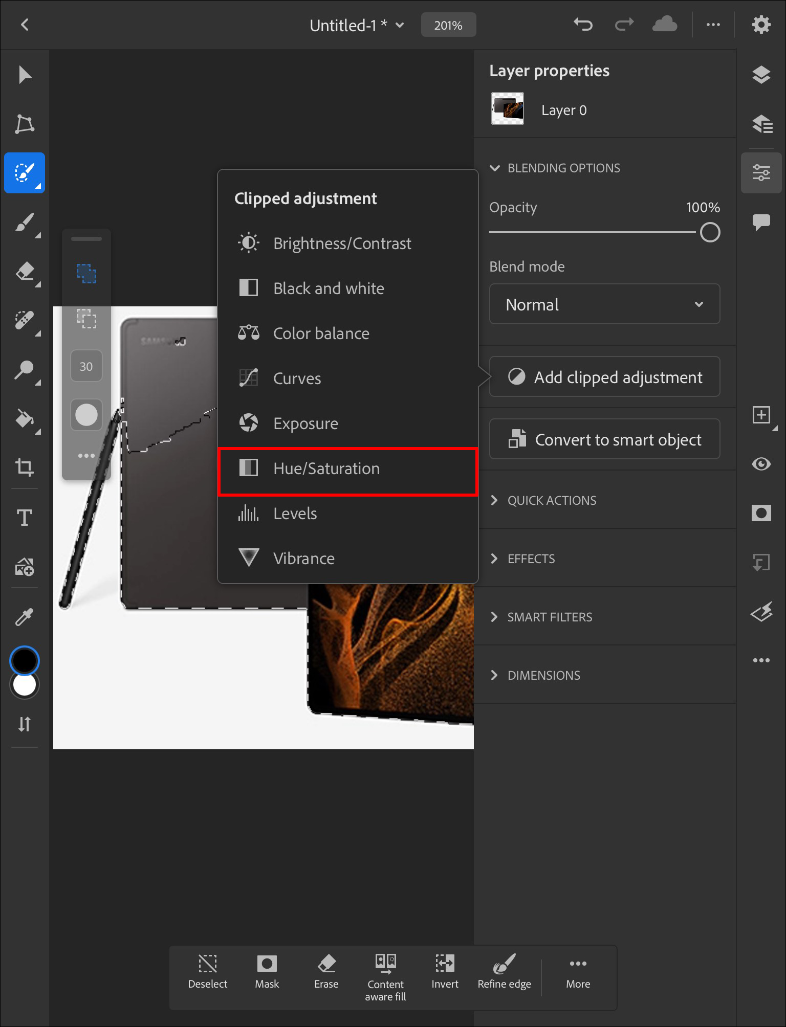
Task: Swap foreground and background colors
Action: [x=25, y=724]
